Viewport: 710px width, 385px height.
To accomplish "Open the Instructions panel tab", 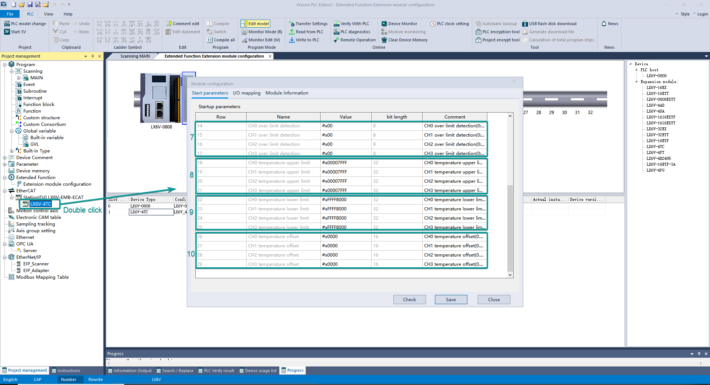I will pos(66,371).
